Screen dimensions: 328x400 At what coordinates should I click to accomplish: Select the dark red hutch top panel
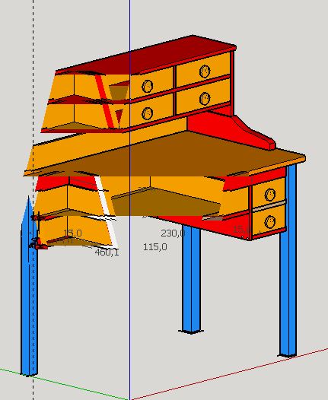tap(145, 56)
